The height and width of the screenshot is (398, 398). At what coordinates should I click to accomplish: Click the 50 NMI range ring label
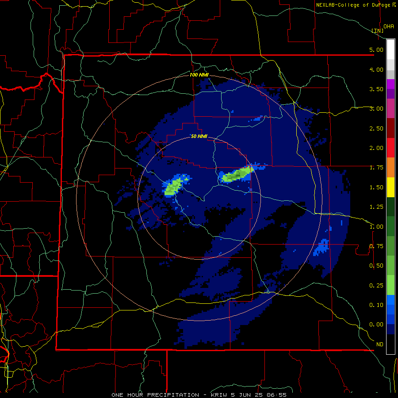(199, 137)
